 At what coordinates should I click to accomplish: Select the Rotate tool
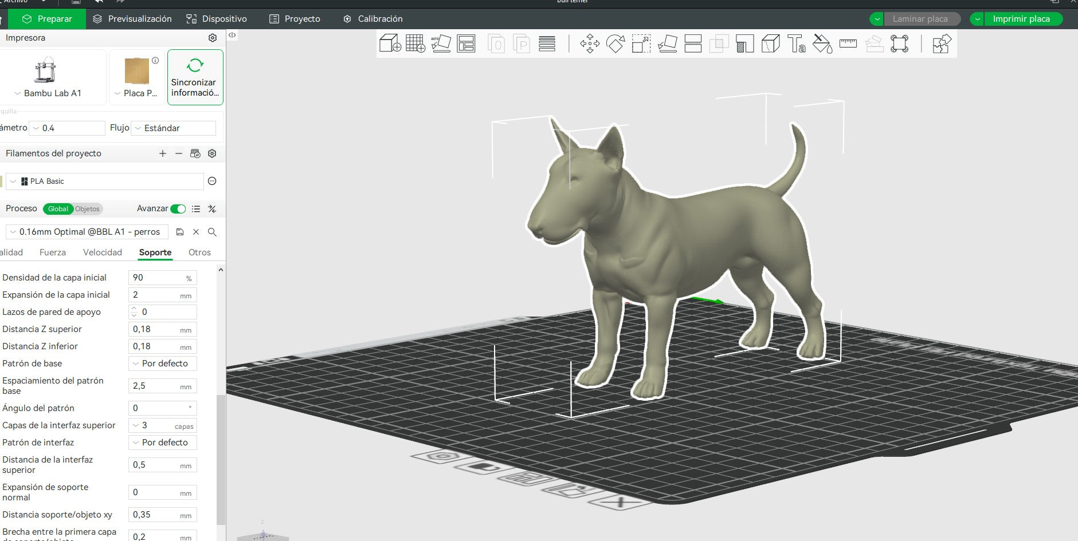click(616, 44)
